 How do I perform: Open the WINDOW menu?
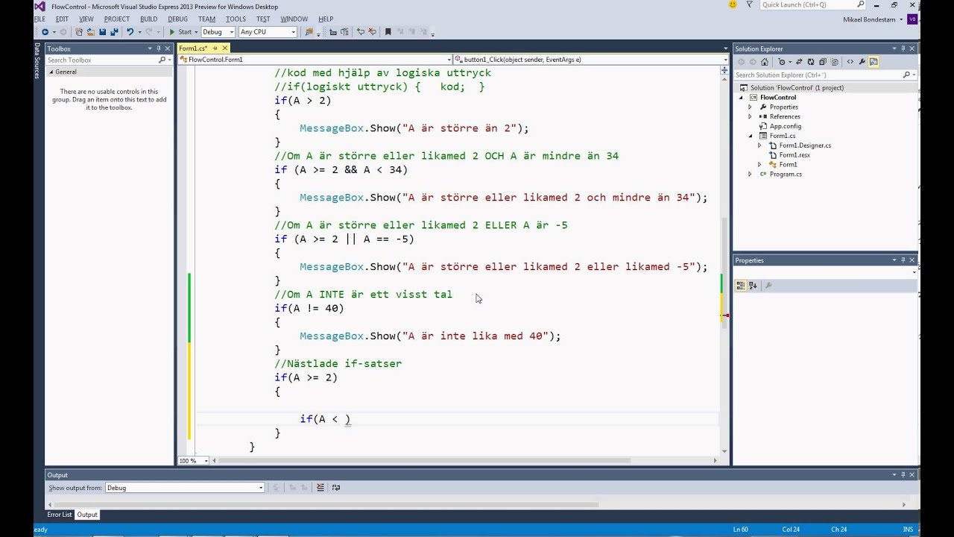[294, 19]
